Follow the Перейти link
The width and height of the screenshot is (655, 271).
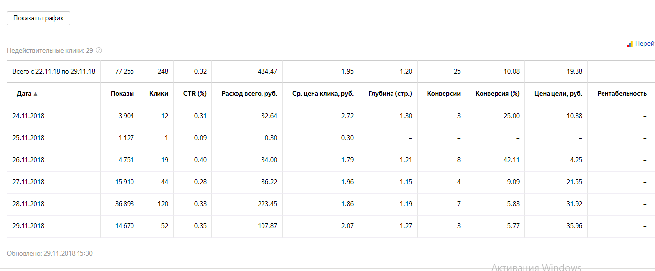point(645,44)
